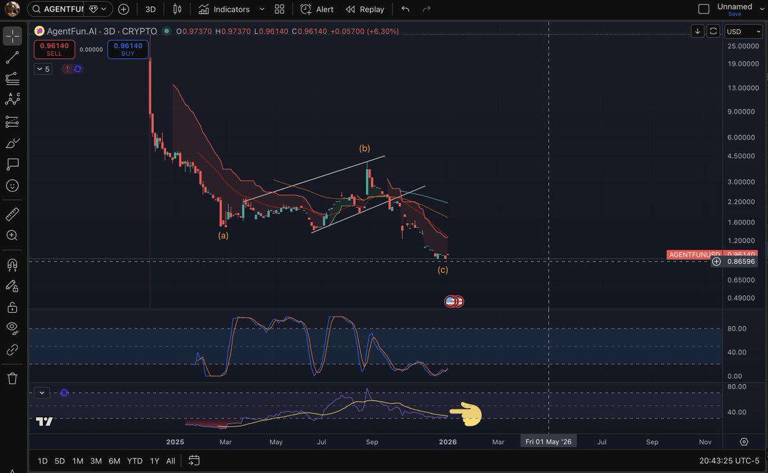This screenshot has width=768, height=473.
Task: Select the brush drawing tool
Action: click(x=12, y=143)
